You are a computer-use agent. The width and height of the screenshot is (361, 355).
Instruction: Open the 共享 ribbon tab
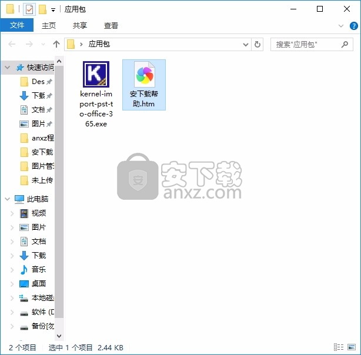(80, 25)
